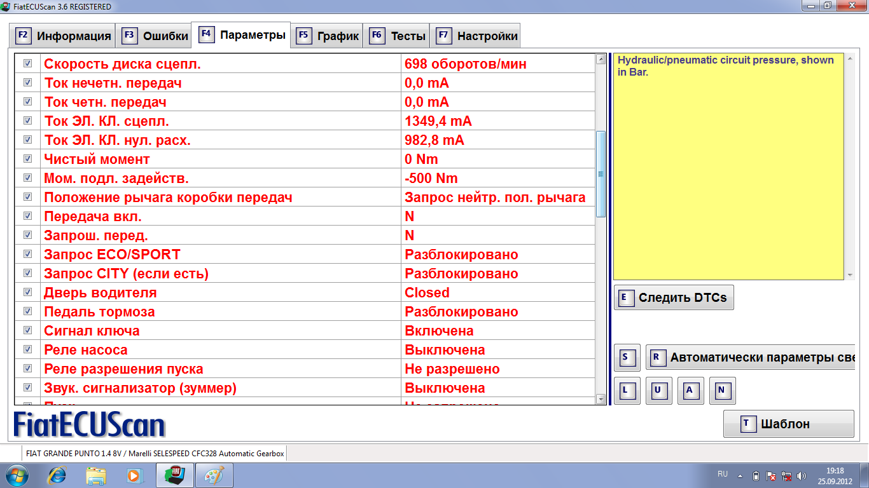Click the N shortcut button
The width and height of the screenshot is (869, 488).
pos(722,391)
